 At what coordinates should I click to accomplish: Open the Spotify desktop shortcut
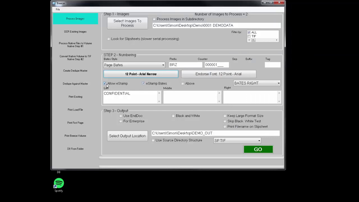(x=59, y=185)
